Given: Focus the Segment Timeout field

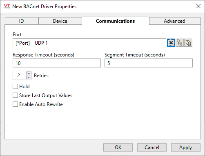Looking at the screenshot, I should click(149, 63).
